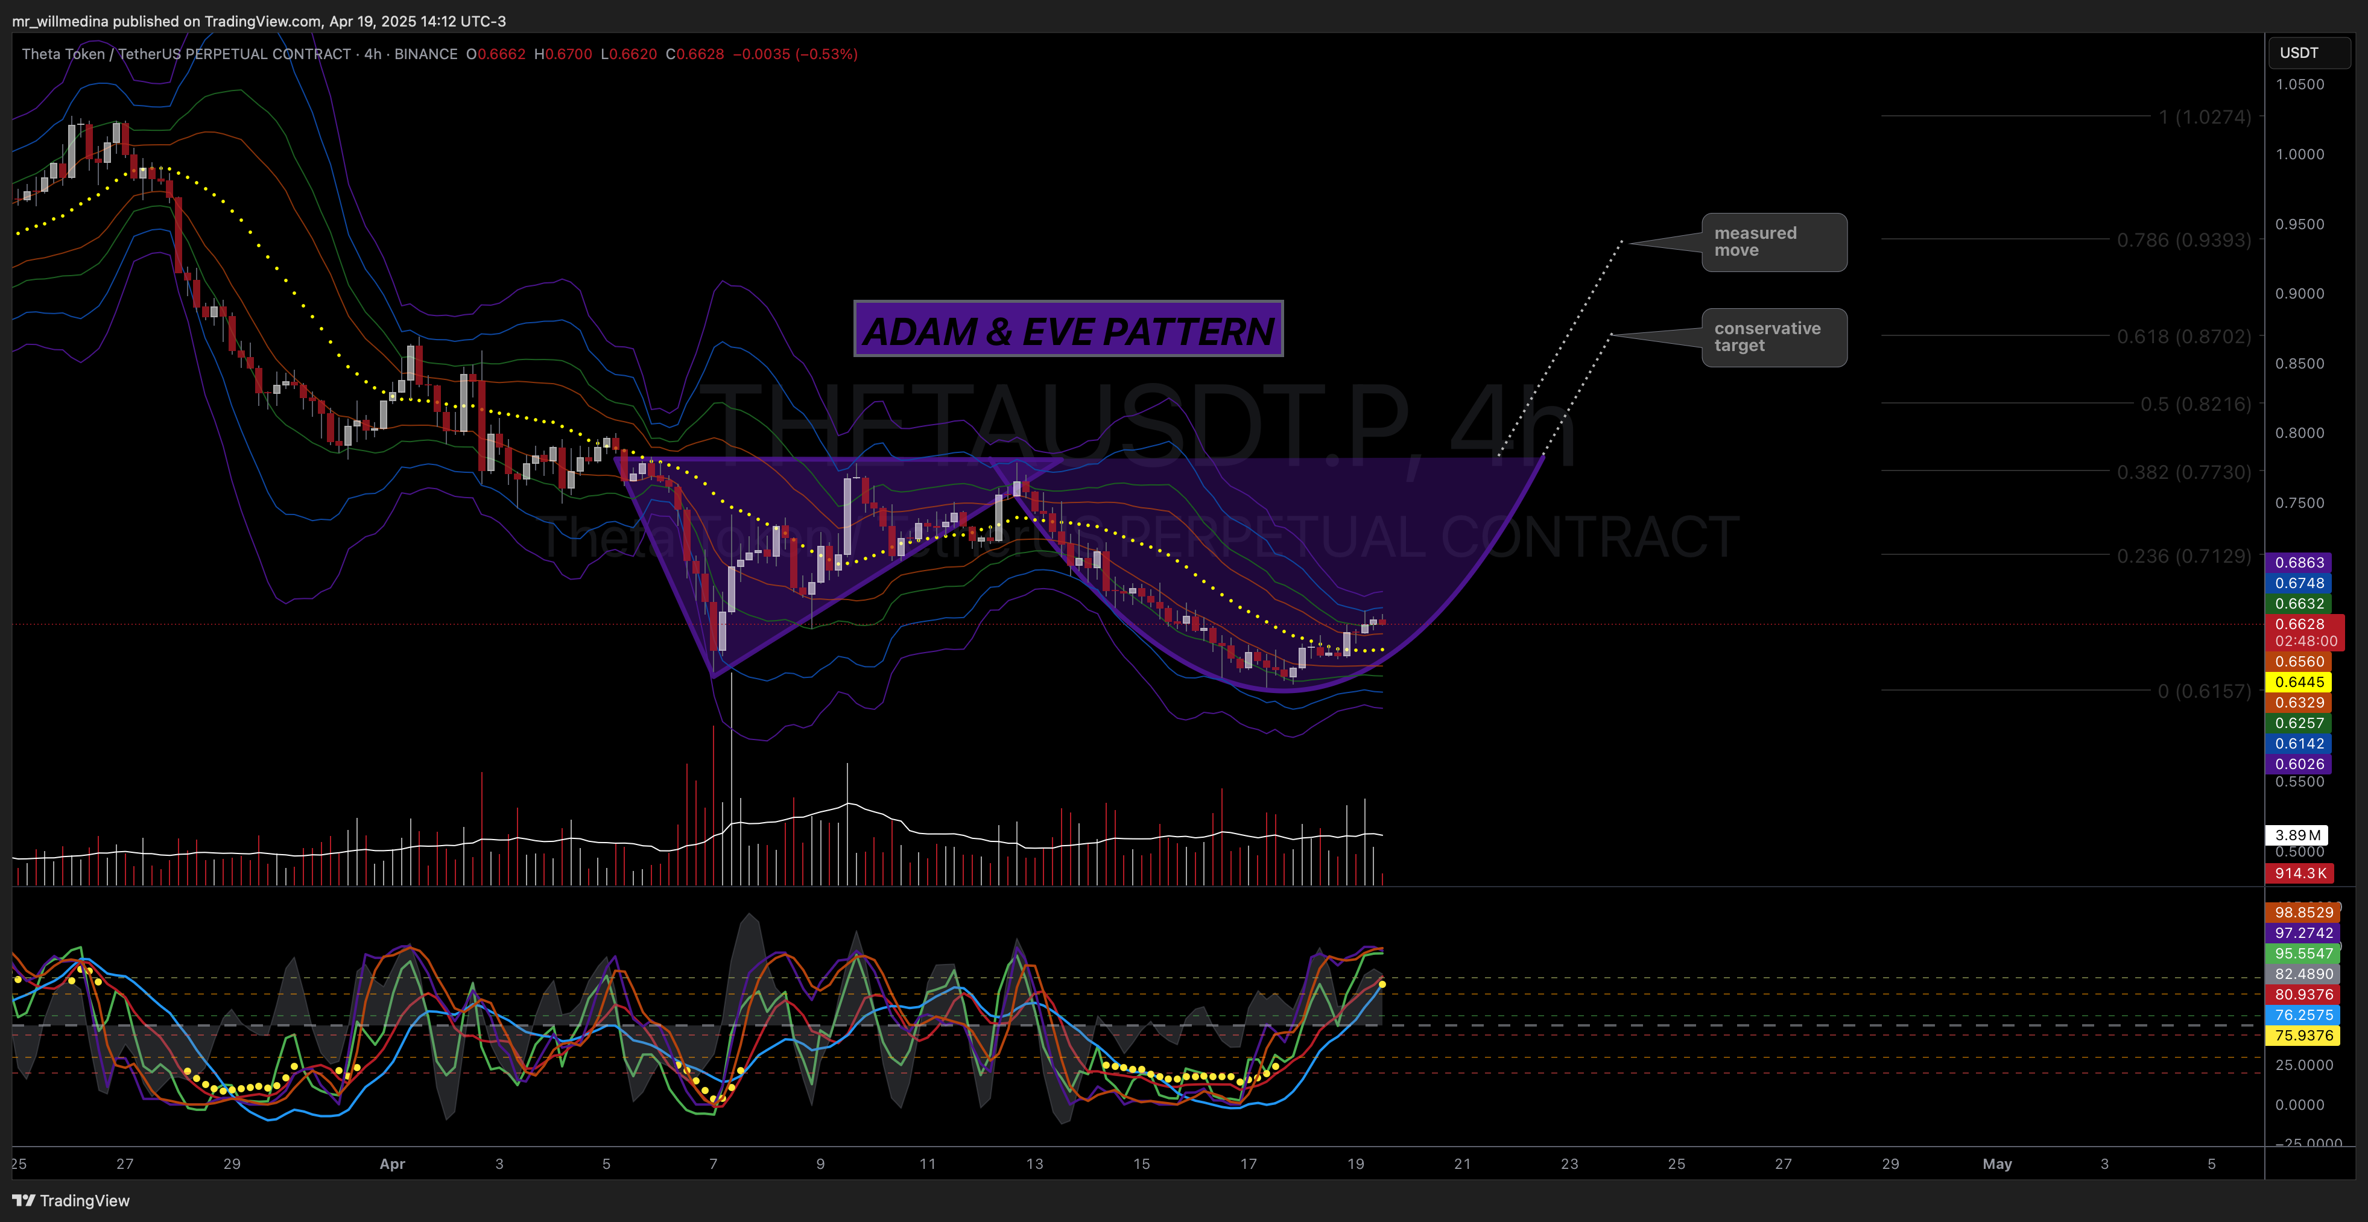
Task: Click the 15 date label on time axis
Action: 1142,1164
